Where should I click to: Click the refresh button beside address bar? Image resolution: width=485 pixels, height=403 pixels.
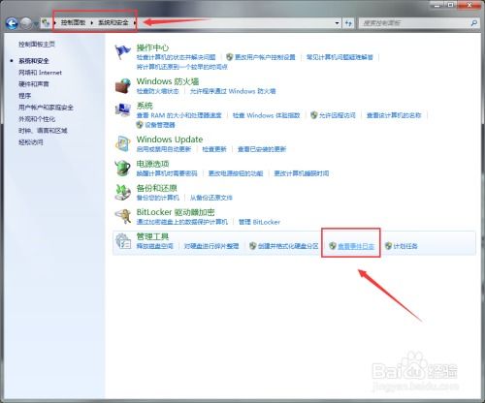point(348,23)
